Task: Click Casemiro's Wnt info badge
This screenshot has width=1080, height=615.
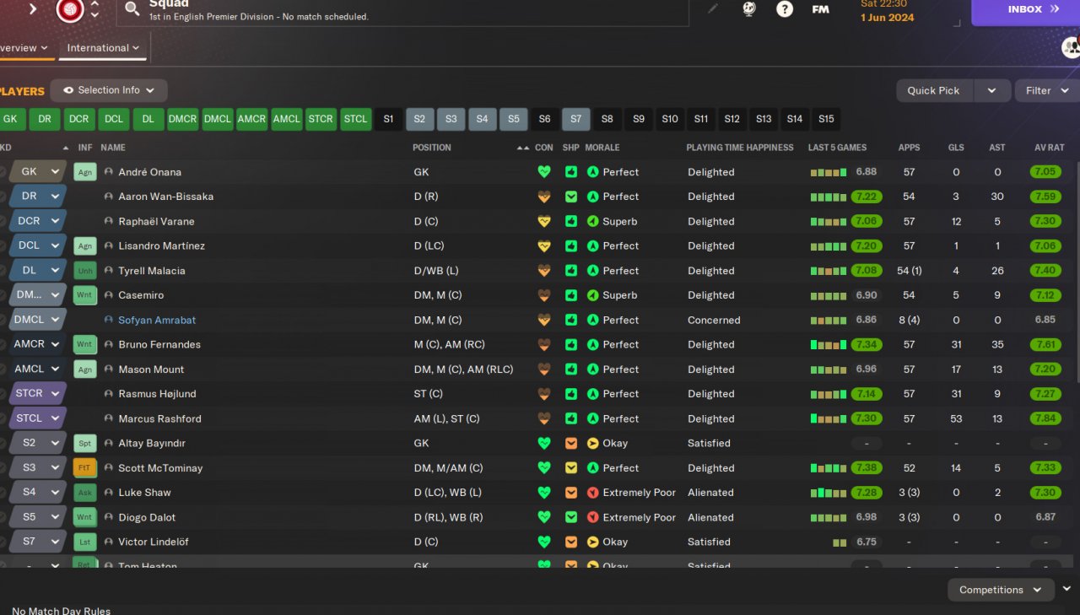Action: [85, 295]
